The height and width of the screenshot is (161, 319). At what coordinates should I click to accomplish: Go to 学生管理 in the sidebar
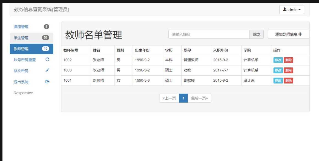coord(31,38)
